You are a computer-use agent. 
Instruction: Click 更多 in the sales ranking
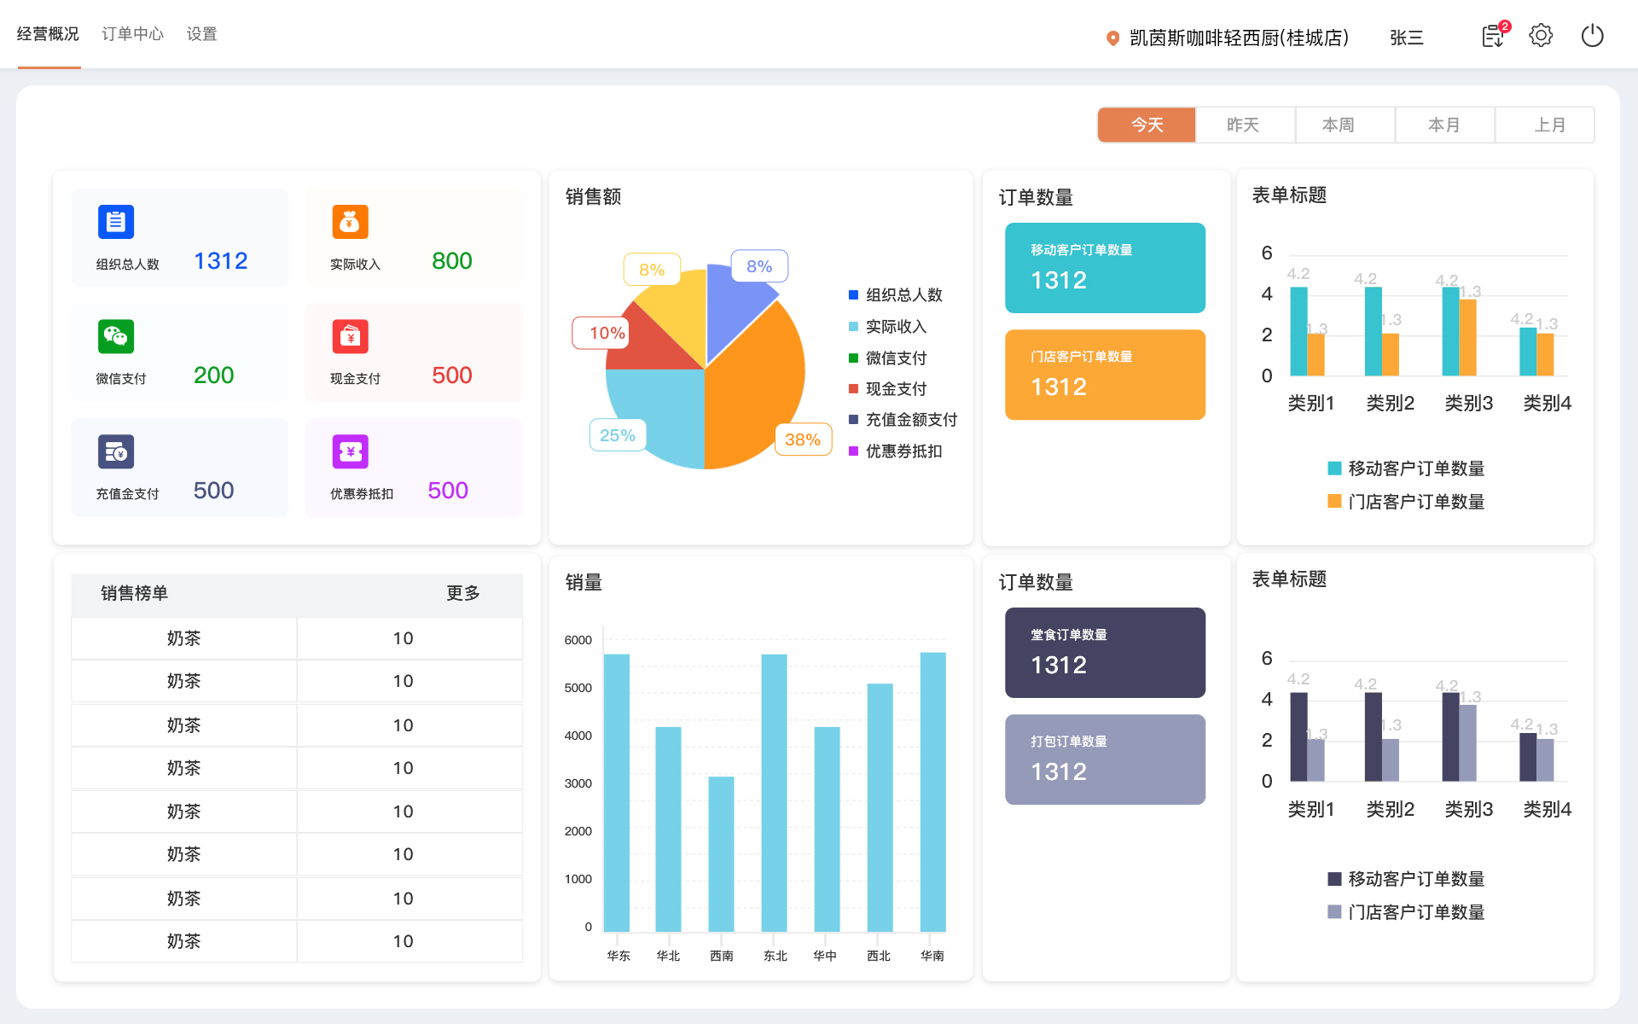point(462,593)
